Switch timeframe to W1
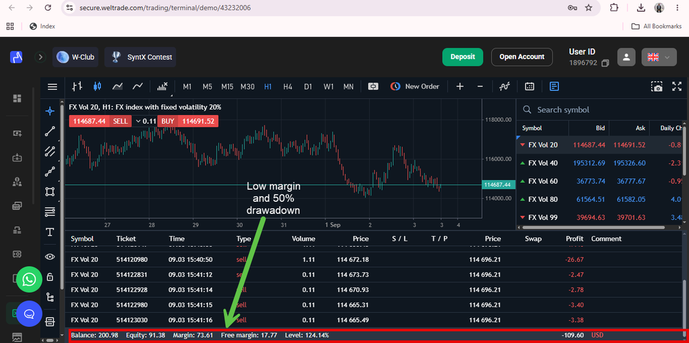This screenshot has height=343, width=689. click(328, 87)
